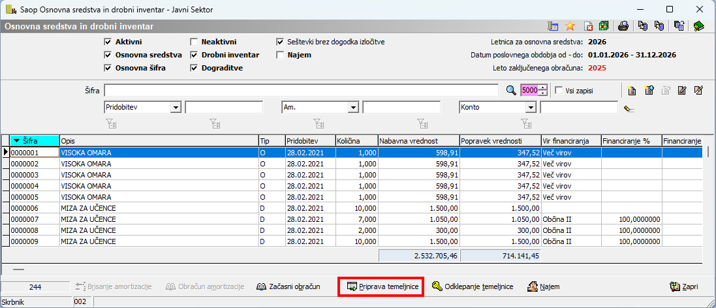Screen dimensions: 716x308
Task: Click cell 0000009 in Šifra column
Action: coord(35,241)
